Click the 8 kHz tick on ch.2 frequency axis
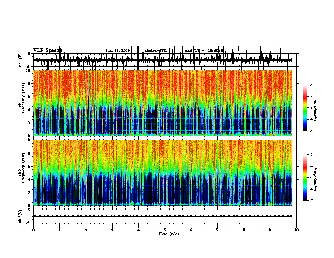This screenshot has height=258, width=334. (x=29, y=153)
